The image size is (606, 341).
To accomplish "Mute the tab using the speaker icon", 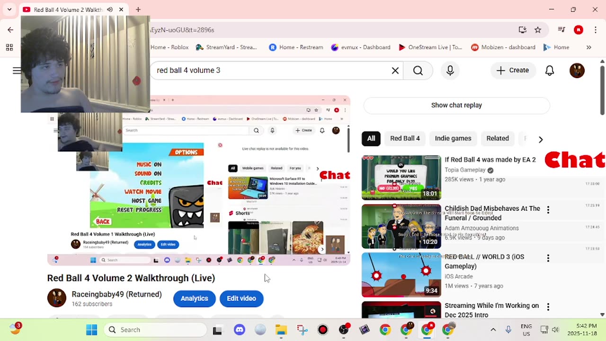I will 110,9.
